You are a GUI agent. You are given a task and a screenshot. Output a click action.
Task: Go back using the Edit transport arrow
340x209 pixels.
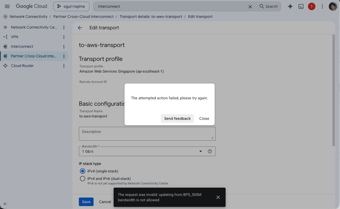click(x=80, y=28)
